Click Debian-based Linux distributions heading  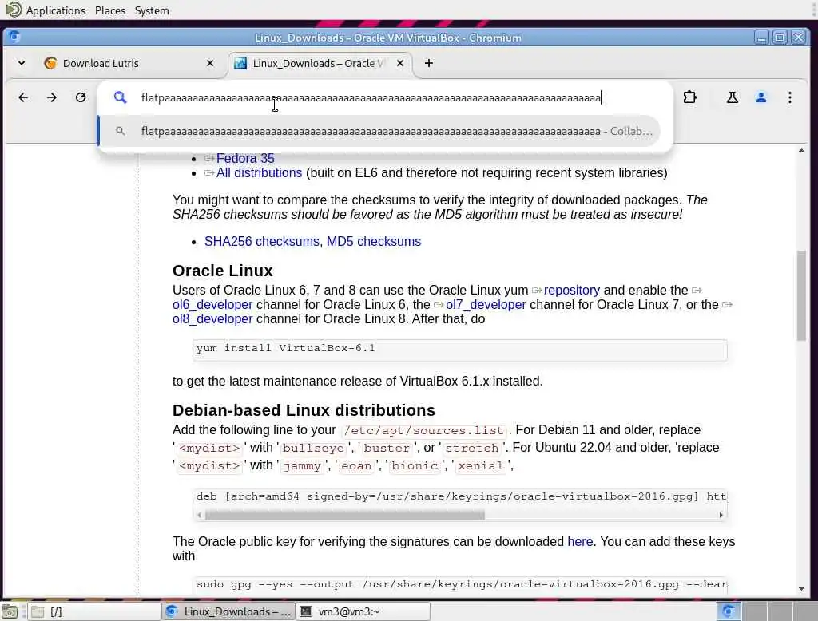[304, 410]
